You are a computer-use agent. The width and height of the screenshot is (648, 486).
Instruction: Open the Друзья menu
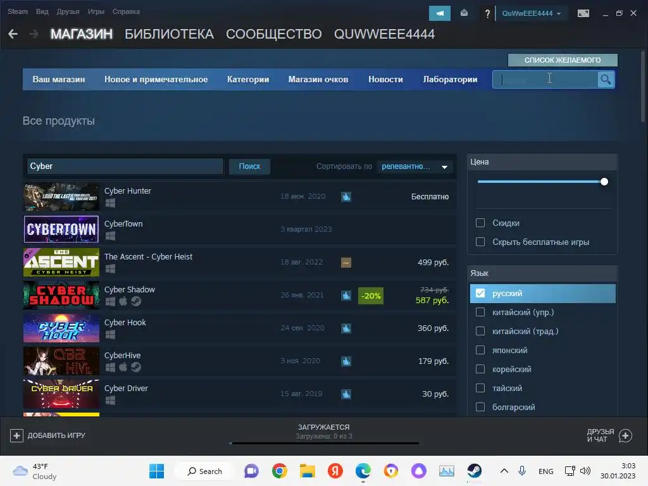point(68,11)
